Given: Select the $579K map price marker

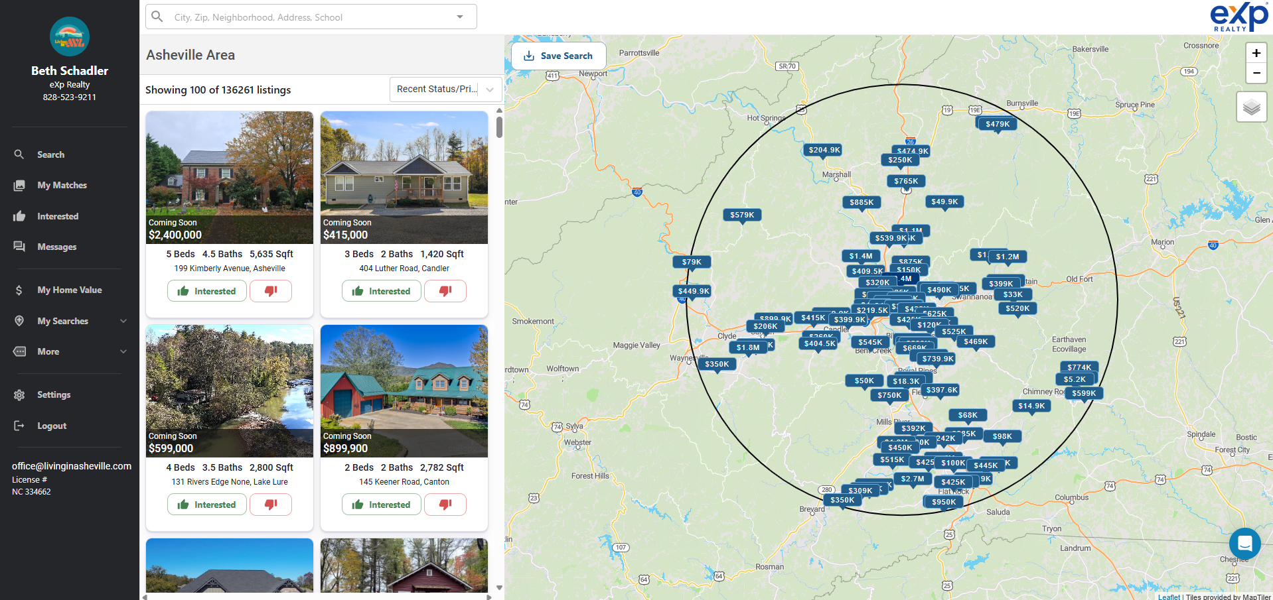Looking at the screenshot, I should coord(742,215).
